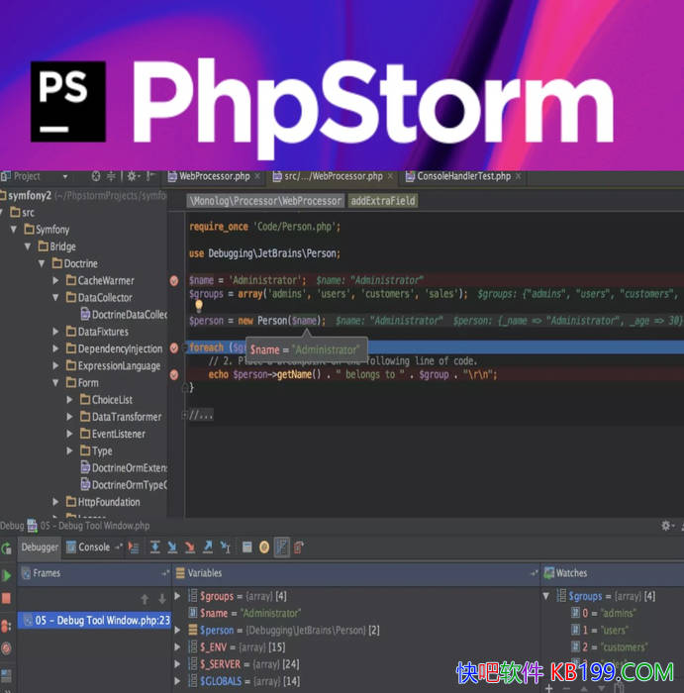Open the Project view dropdown
The width and height of the screenshot is (684, 693).
65,177
